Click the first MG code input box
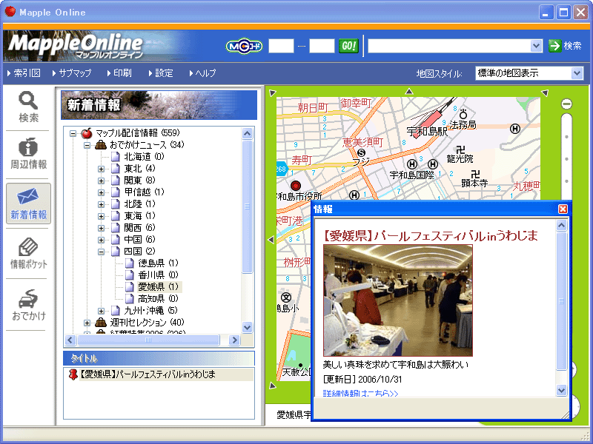This screenshot has width=593, height=444. (281, 46)
